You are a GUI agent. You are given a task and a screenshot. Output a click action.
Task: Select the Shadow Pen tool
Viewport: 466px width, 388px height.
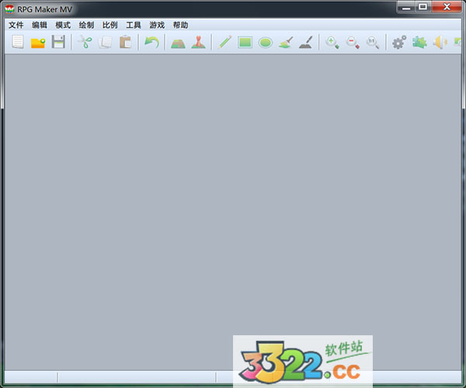306,42
